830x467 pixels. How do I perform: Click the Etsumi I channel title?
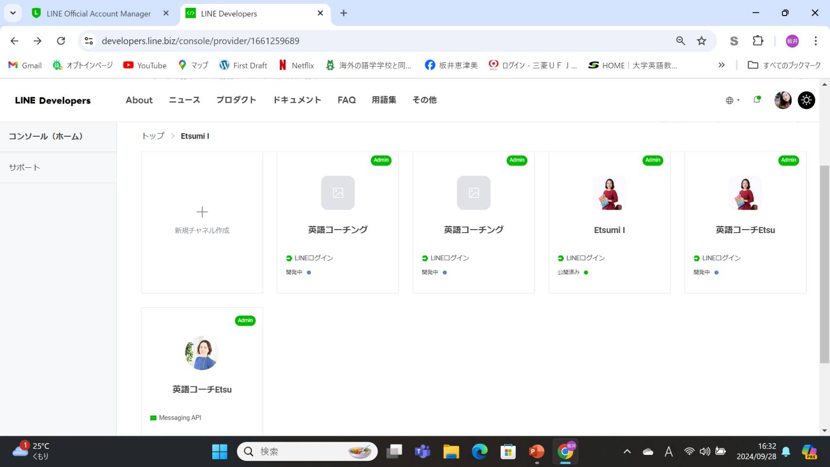point(609,230)
